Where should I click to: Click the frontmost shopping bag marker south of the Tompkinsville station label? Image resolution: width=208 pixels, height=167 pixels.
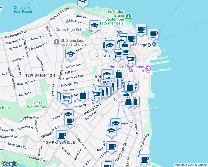(x=128, y=101)
